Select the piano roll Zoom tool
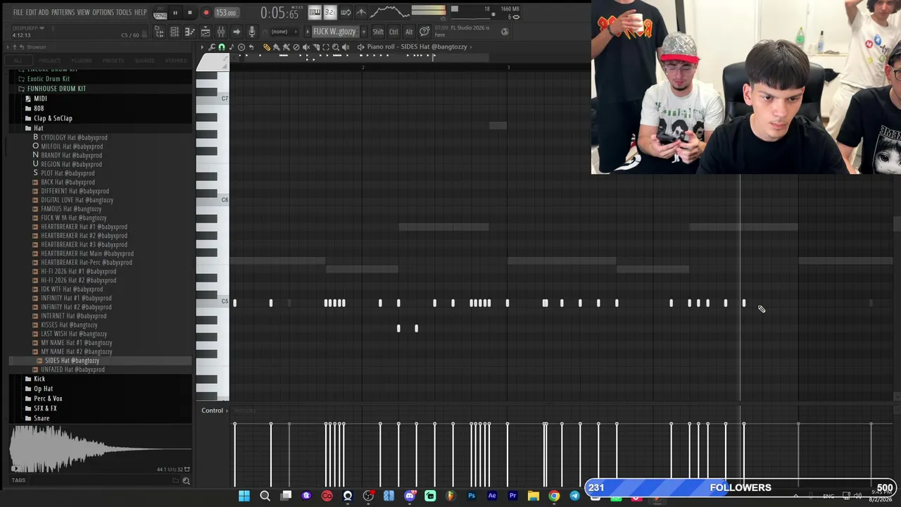Screen dimensions: 901x507 tap(336, 47)
